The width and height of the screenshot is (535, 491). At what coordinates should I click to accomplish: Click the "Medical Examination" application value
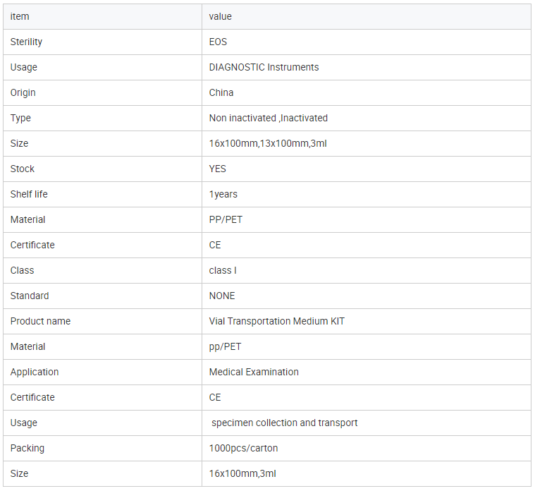coord(254,372)
